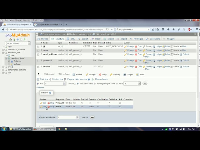200x150 pixels.
Task: Expand information_schema database tree node
Action: pos(3,50)
